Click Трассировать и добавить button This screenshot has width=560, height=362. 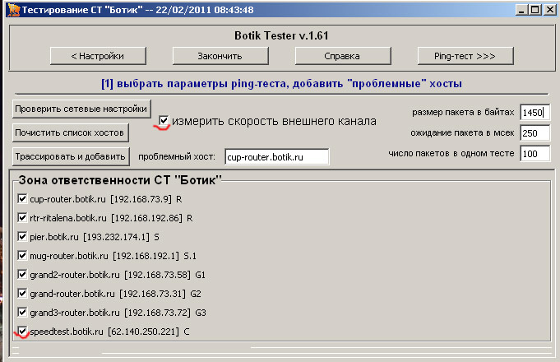click(71, 156)
